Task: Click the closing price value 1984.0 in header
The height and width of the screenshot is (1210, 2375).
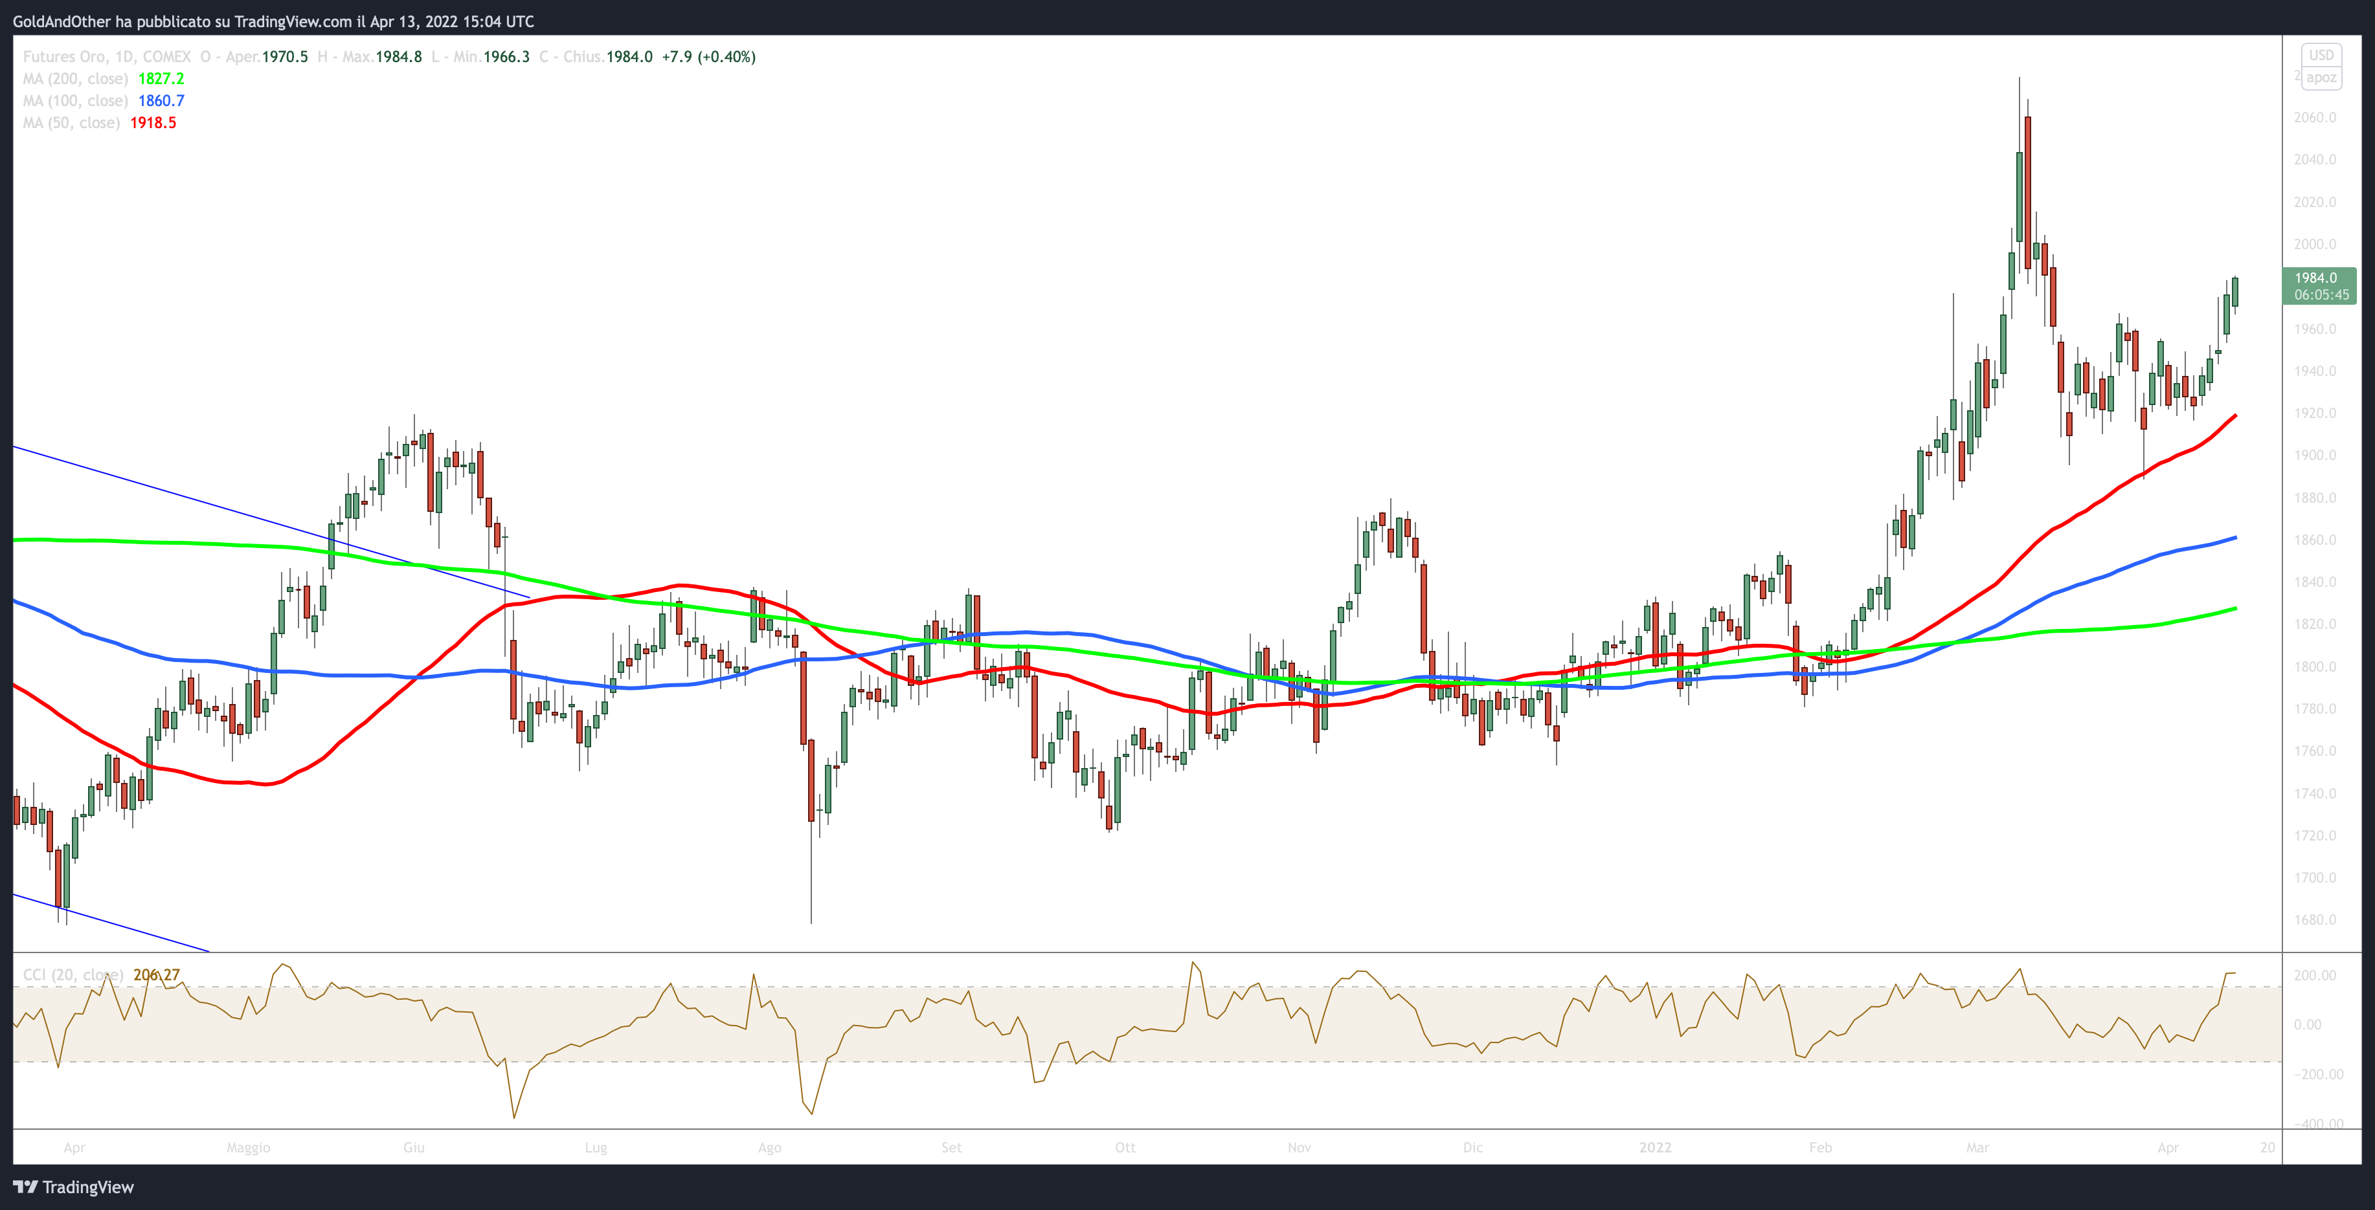Action: coord(630,57)
